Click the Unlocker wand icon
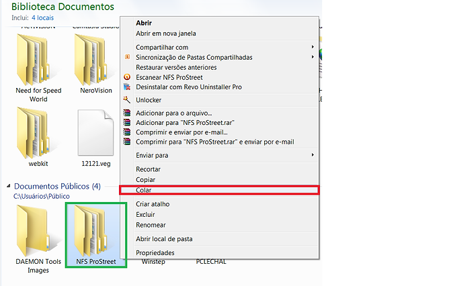The height and width of the screenshot is (286, 455). click(127, 99)
